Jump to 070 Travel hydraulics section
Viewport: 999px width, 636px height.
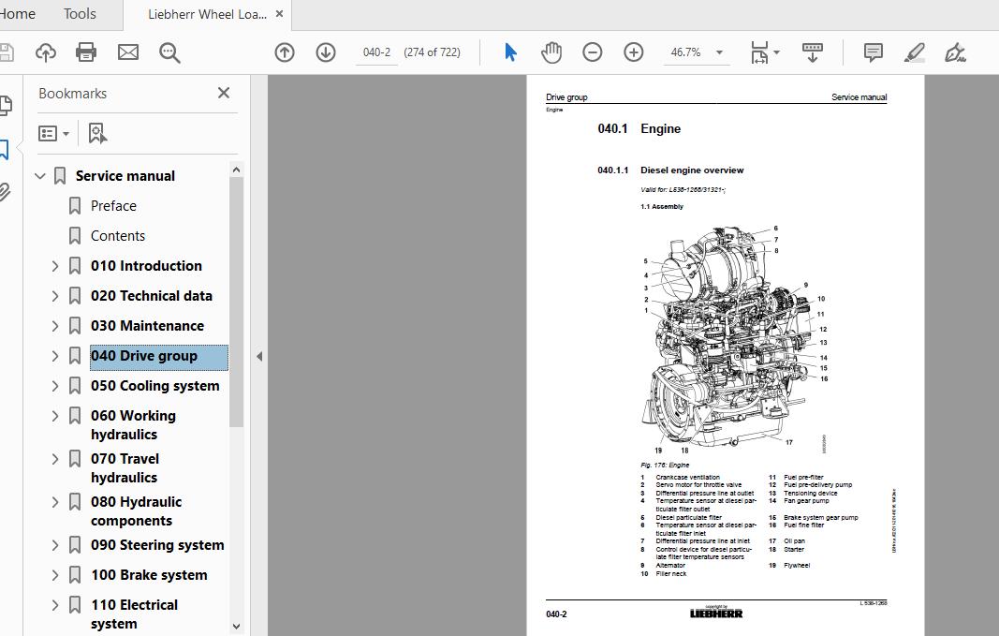point(125,468)
